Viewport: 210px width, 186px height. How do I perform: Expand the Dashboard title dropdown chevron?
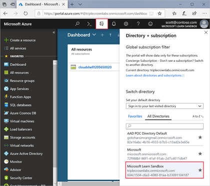(x=94, y=35)
